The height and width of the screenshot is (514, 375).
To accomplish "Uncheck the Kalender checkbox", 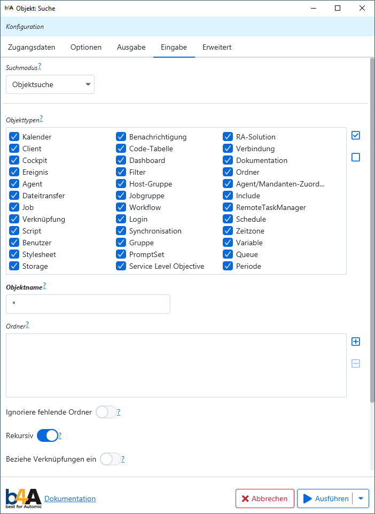I will tap(14, 137).
